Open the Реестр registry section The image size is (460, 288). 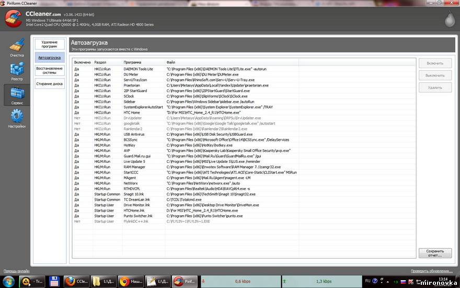pyautogui.click(x=17, y=72)
